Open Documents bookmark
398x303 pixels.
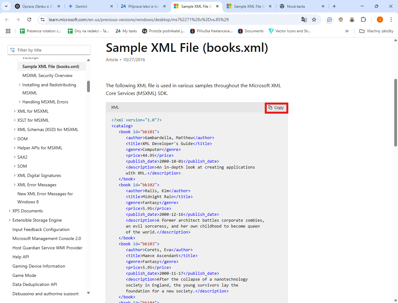(x=251, y=31)
